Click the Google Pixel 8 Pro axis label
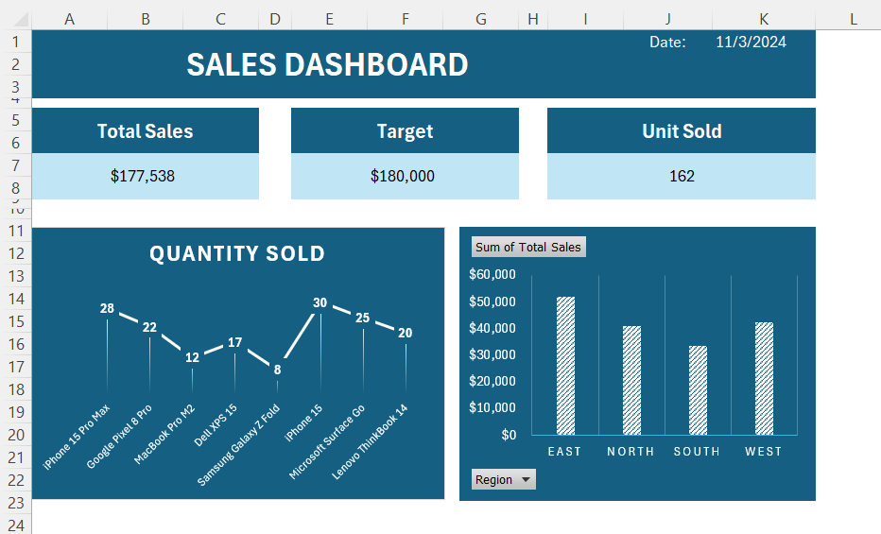Image resolution: width=881 pixels, height=534 pixels. [x=119, y=437]
